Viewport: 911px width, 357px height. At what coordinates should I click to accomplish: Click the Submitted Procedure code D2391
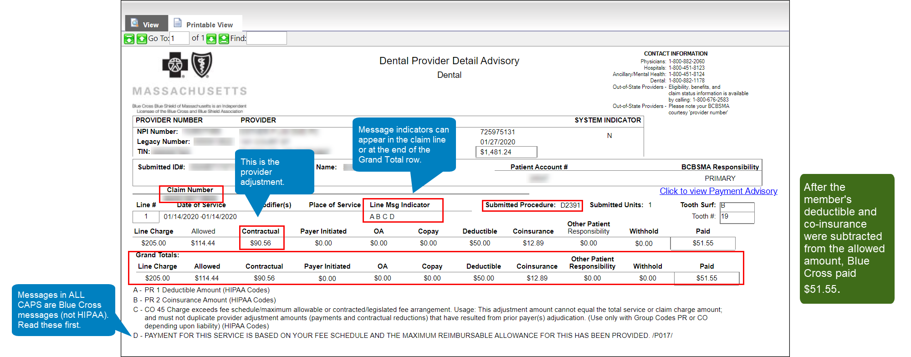click(570, 205)
